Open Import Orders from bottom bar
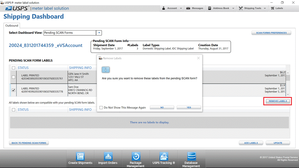 108,158
